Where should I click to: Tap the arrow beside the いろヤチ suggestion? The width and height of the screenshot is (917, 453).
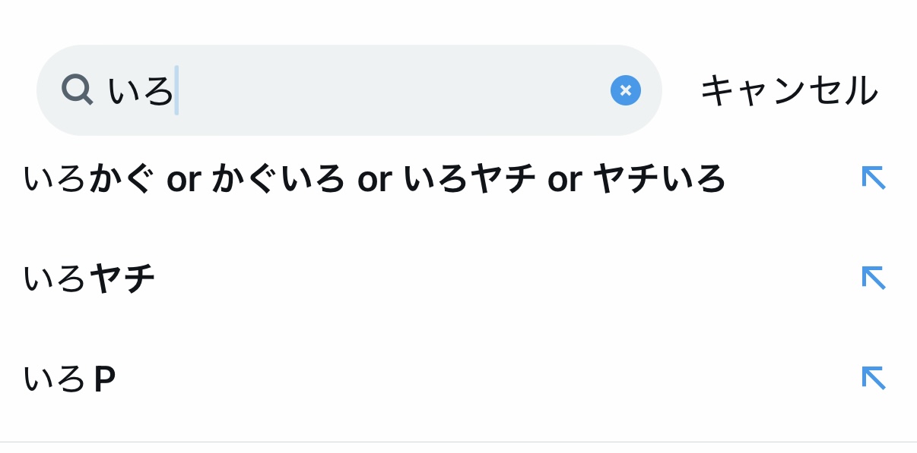(x=873, y=278)
